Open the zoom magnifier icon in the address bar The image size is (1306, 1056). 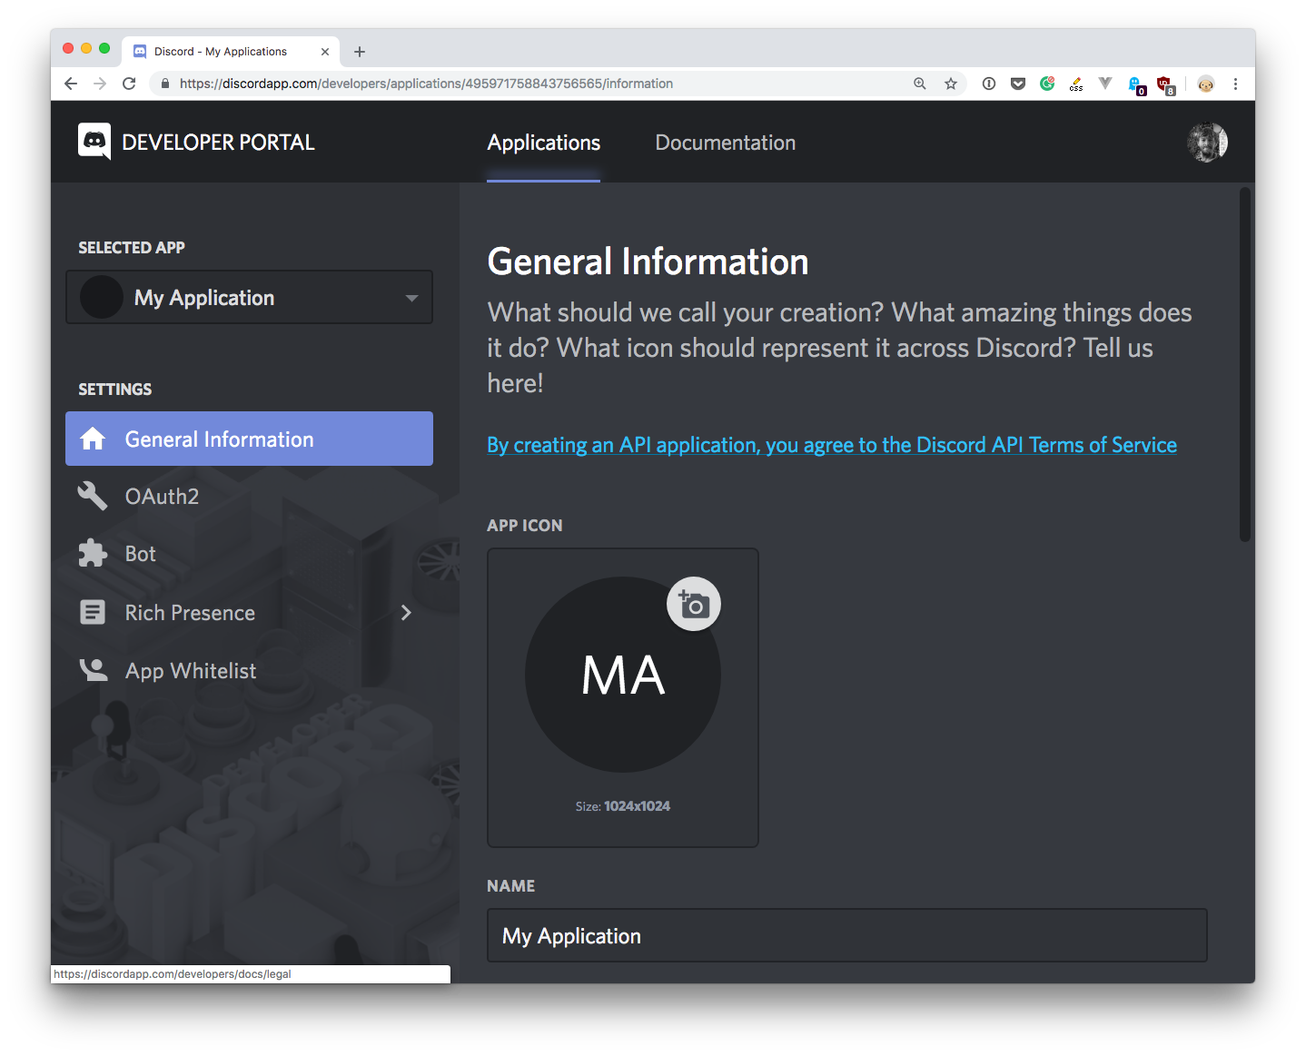920,84
